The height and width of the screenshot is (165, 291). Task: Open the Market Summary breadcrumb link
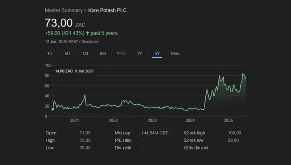[64, 10]
